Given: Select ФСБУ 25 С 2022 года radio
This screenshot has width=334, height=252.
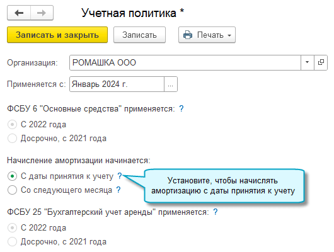Looking at the screenshot, I should (x=12, y=227).
